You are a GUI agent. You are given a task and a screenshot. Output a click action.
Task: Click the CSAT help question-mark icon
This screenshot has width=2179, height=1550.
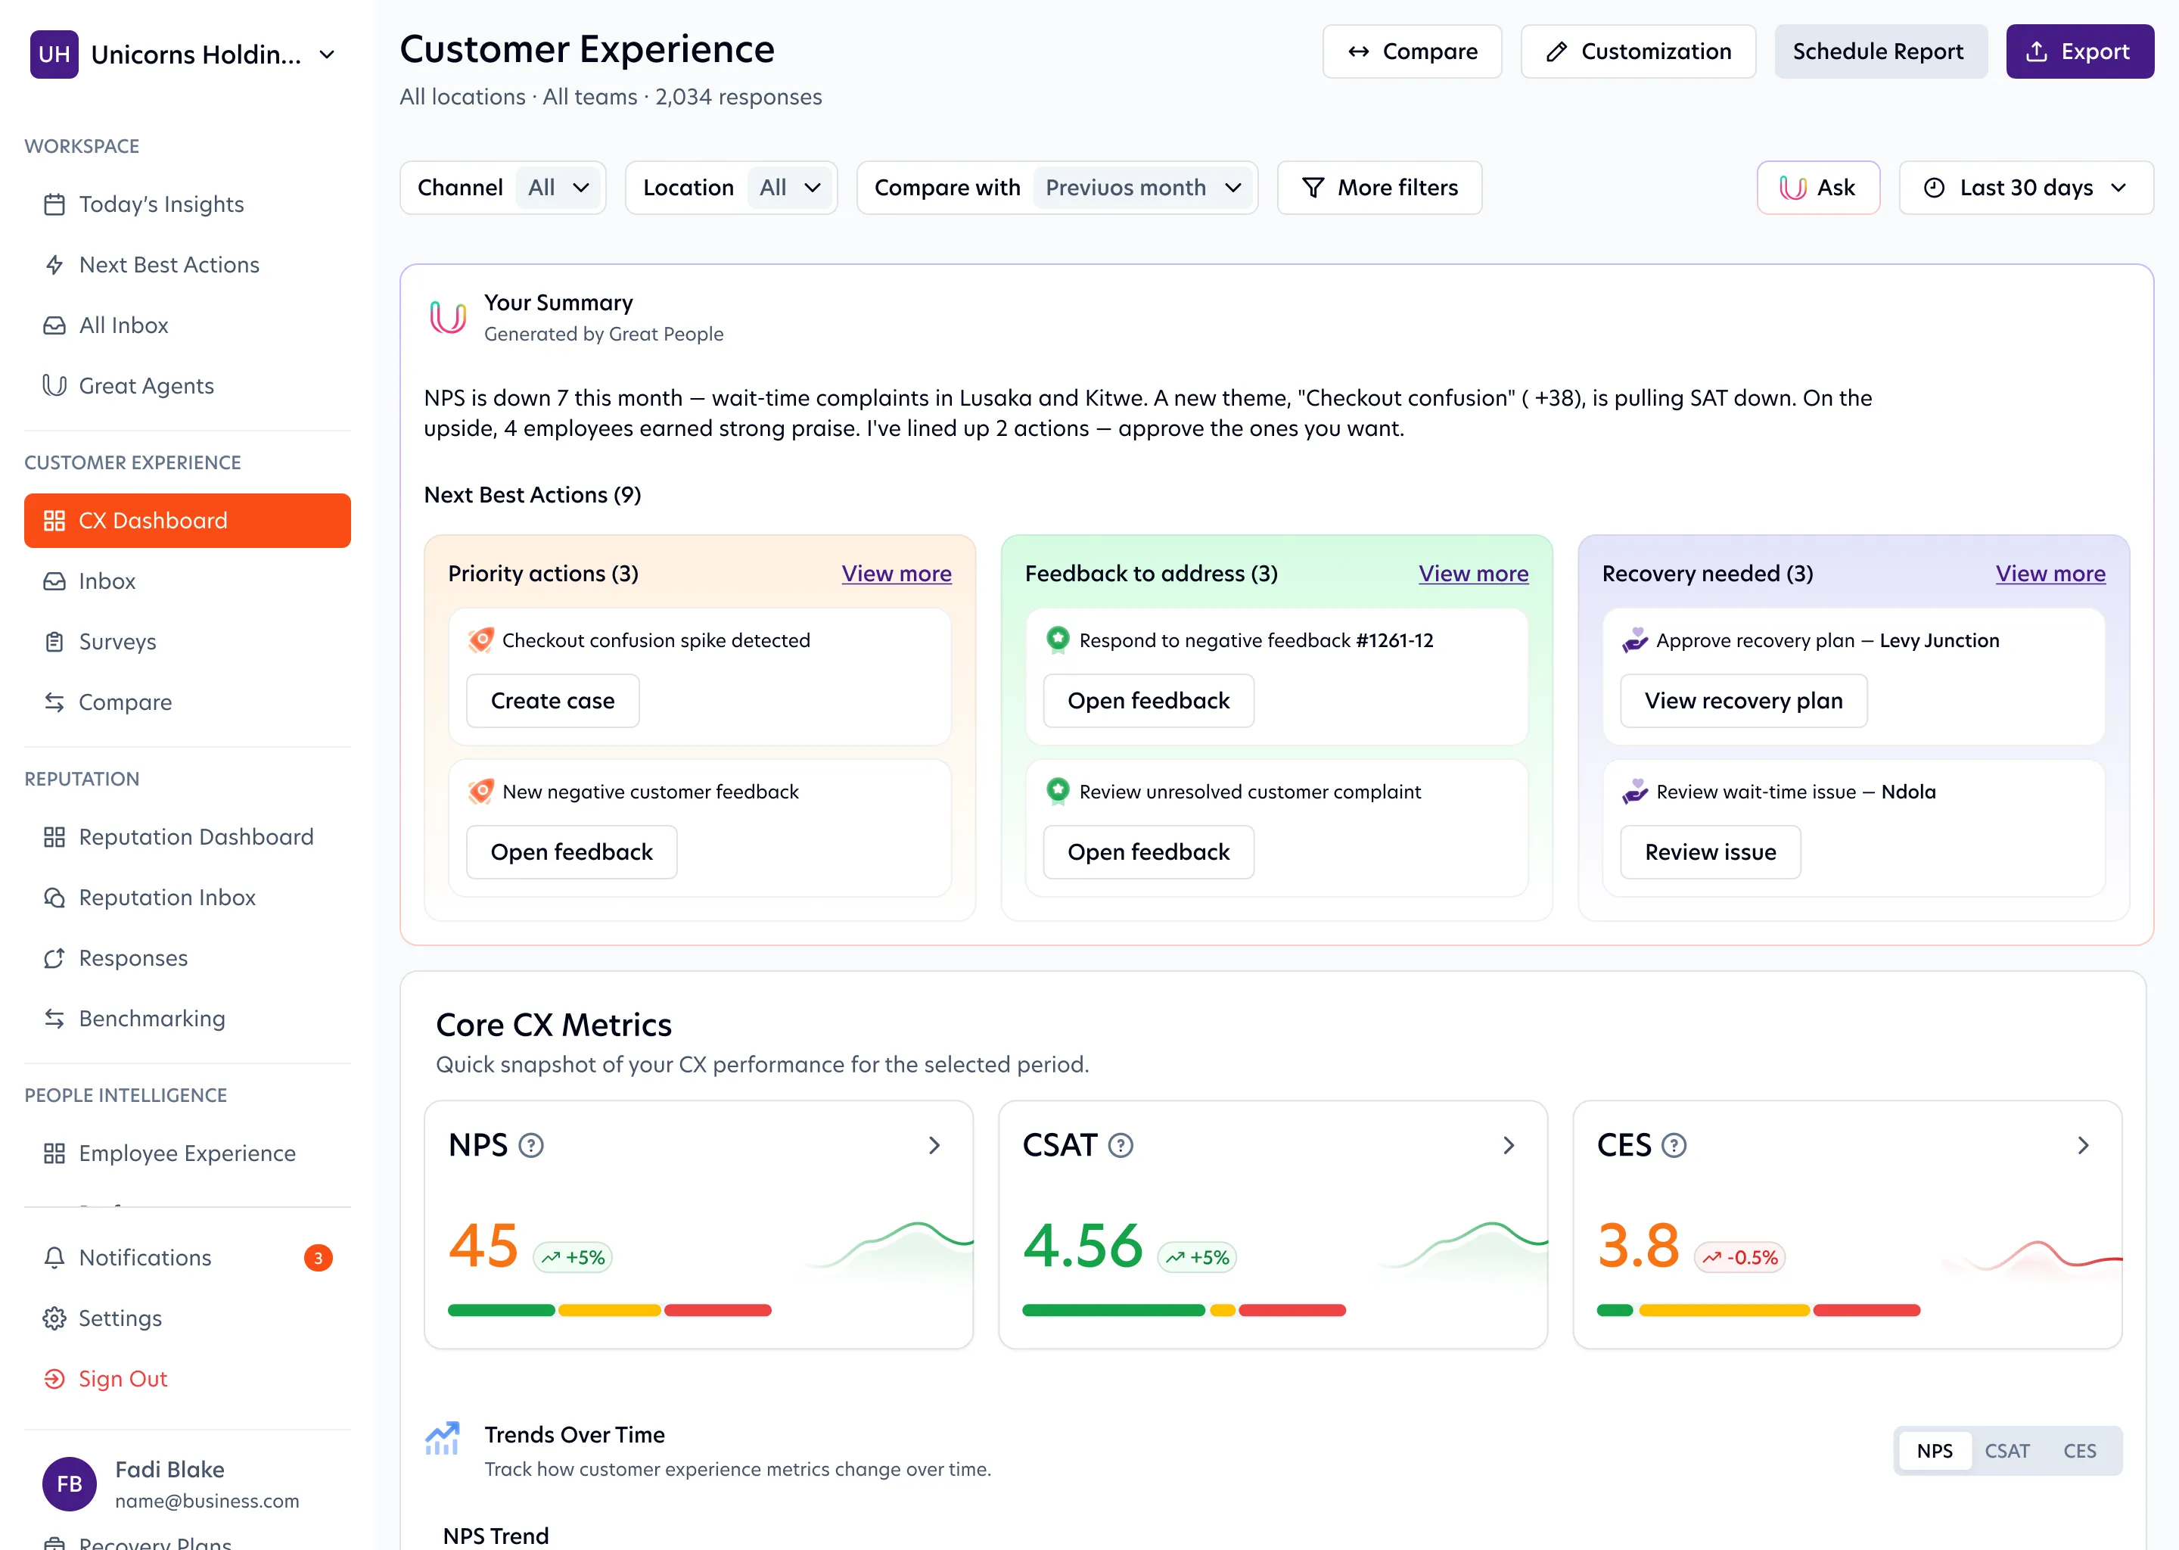tap(1120, 1144)
